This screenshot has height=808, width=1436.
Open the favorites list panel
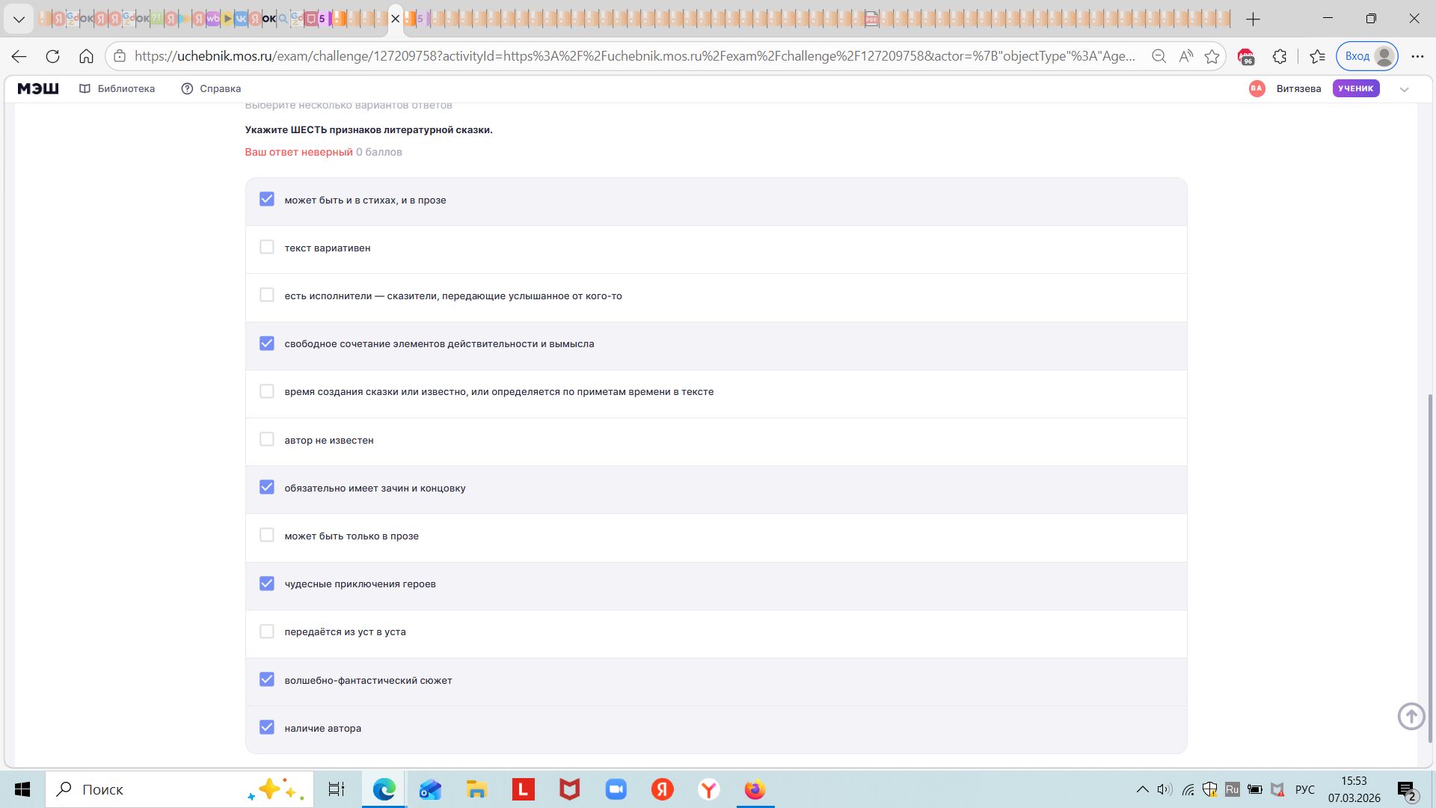tap(1317, 56)
